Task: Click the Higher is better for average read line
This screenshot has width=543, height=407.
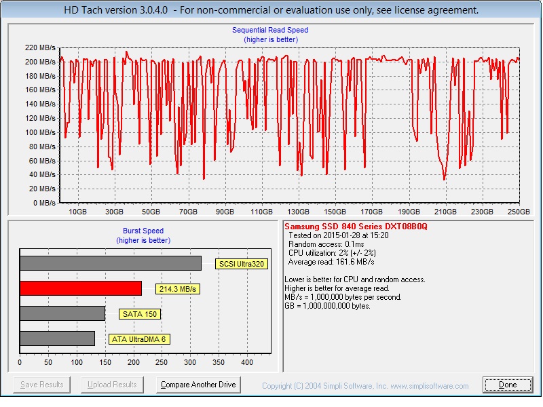Action: point(337,288)
